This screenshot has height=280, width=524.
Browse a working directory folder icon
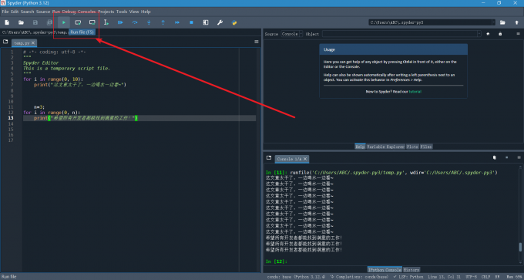502,22
